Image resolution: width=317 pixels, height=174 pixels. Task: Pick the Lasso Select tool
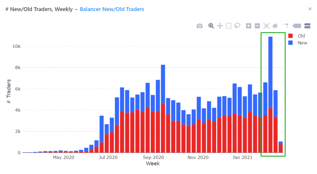[x=237, y=26]
